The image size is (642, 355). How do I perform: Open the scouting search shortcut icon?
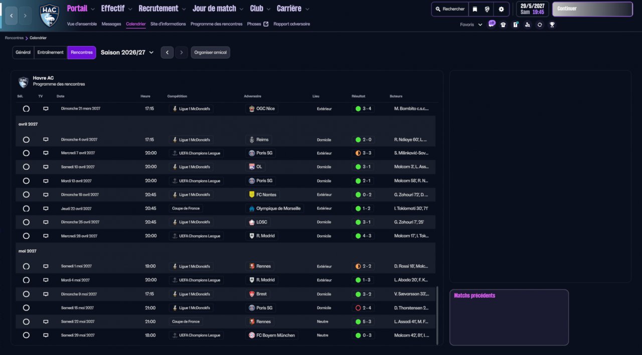(x=527, y=25)
